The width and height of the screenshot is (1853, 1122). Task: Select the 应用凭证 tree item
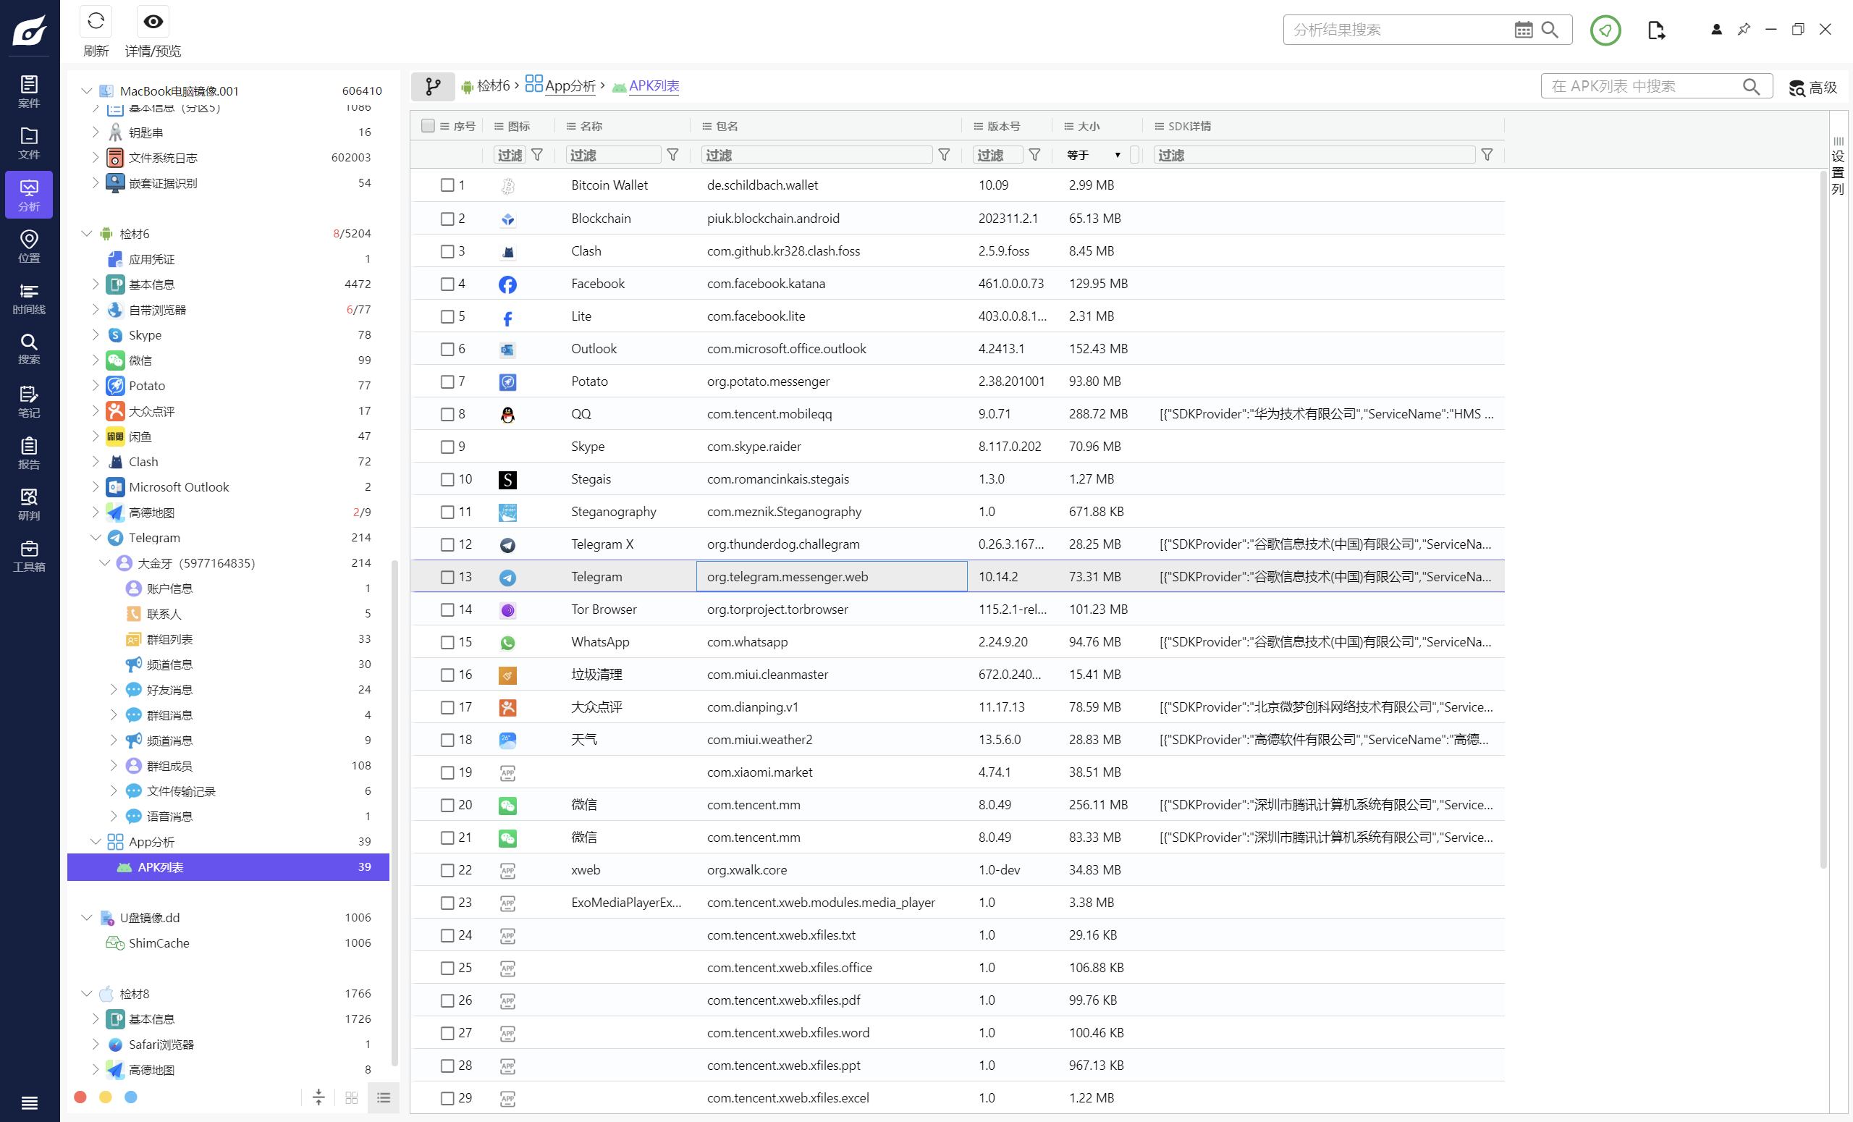click(151, 259)
